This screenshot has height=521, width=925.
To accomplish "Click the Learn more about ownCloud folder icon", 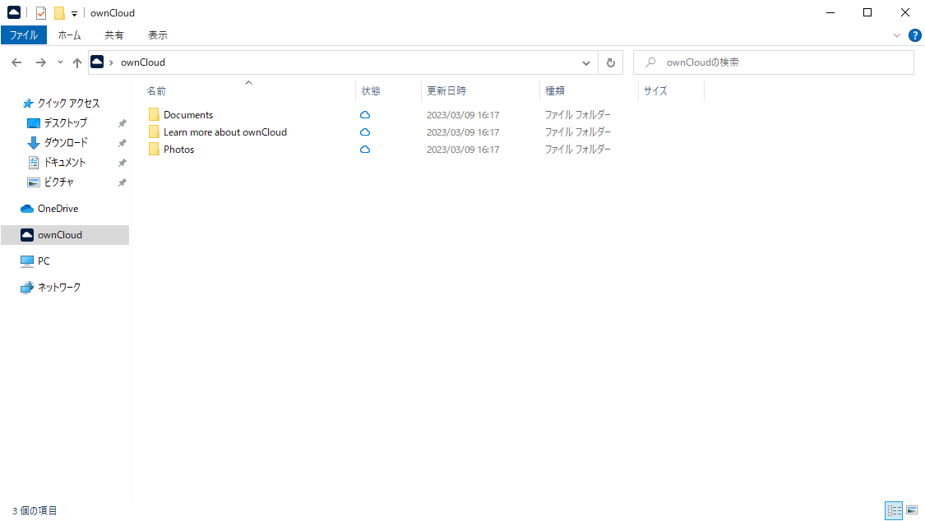I will click(154, 131).
